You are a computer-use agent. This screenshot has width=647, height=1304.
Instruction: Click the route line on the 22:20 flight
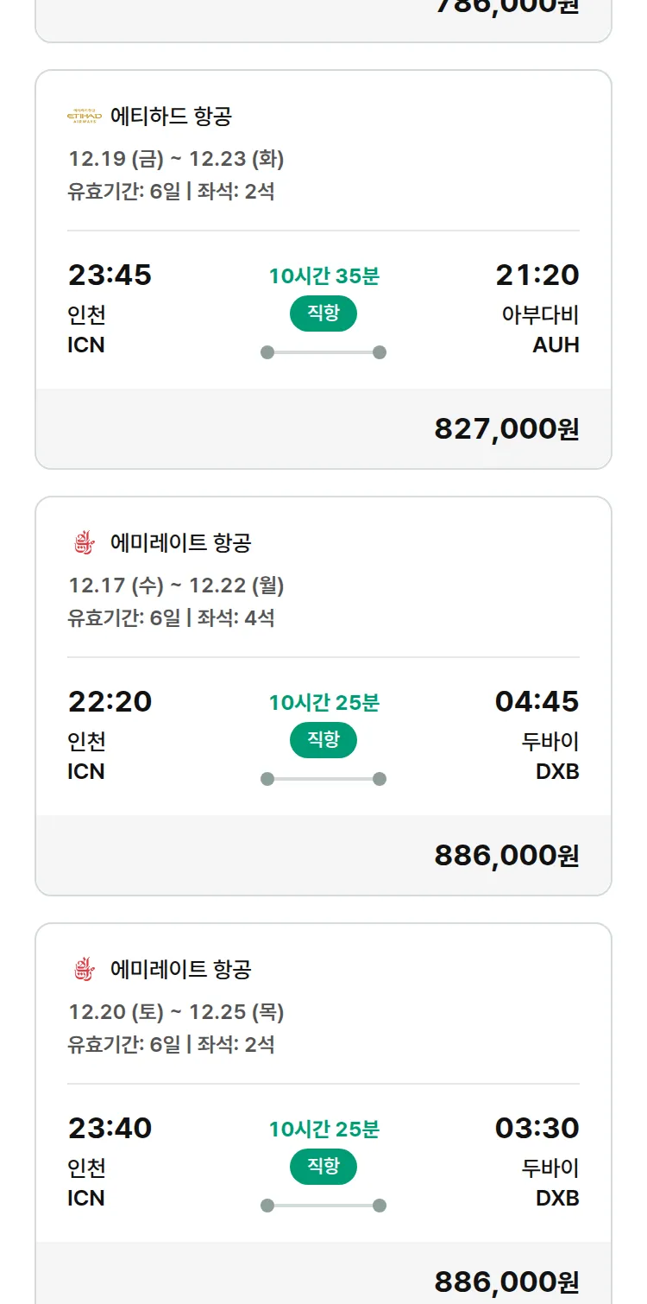point(323,779)
